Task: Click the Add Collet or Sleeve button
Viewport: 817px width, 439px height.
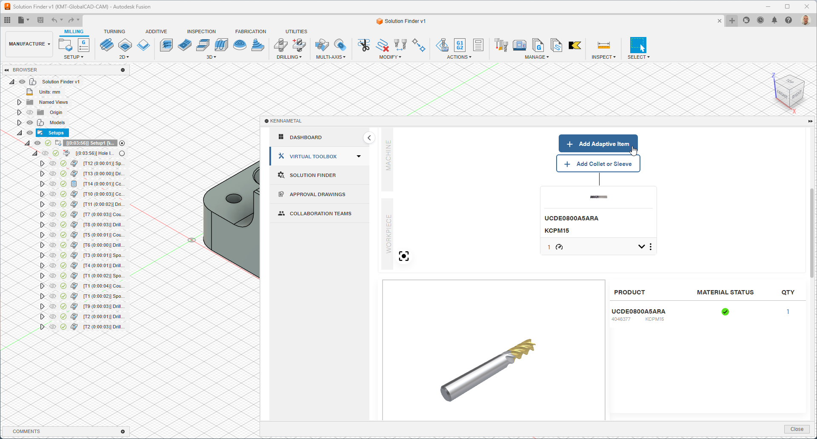Action: [598, 164]
